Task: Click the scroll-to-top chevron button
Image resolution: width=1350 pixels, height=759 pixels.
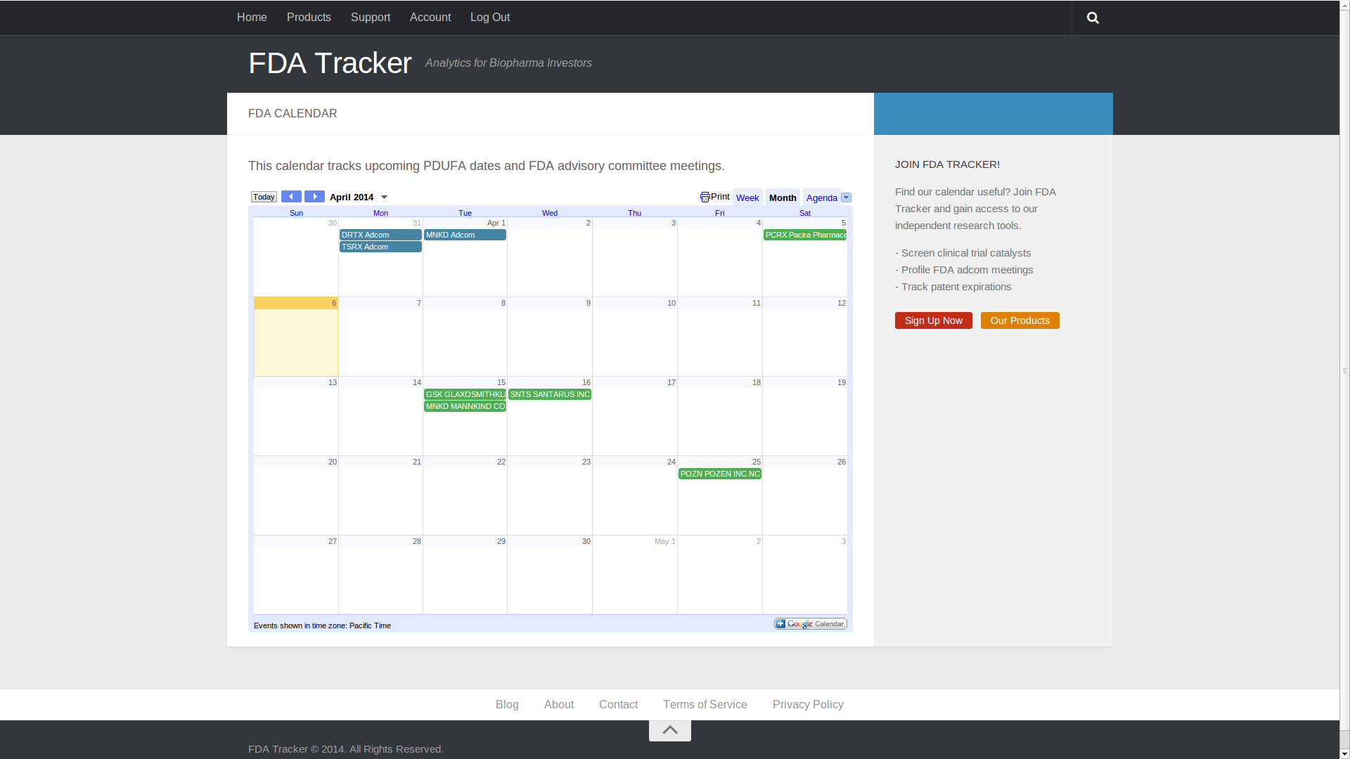Action: [x=670, y=730]
